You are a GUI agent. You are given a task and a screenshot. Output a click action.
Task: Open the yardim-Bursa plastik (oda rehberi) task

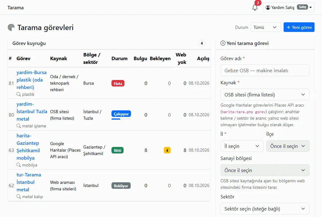[31, 80]
